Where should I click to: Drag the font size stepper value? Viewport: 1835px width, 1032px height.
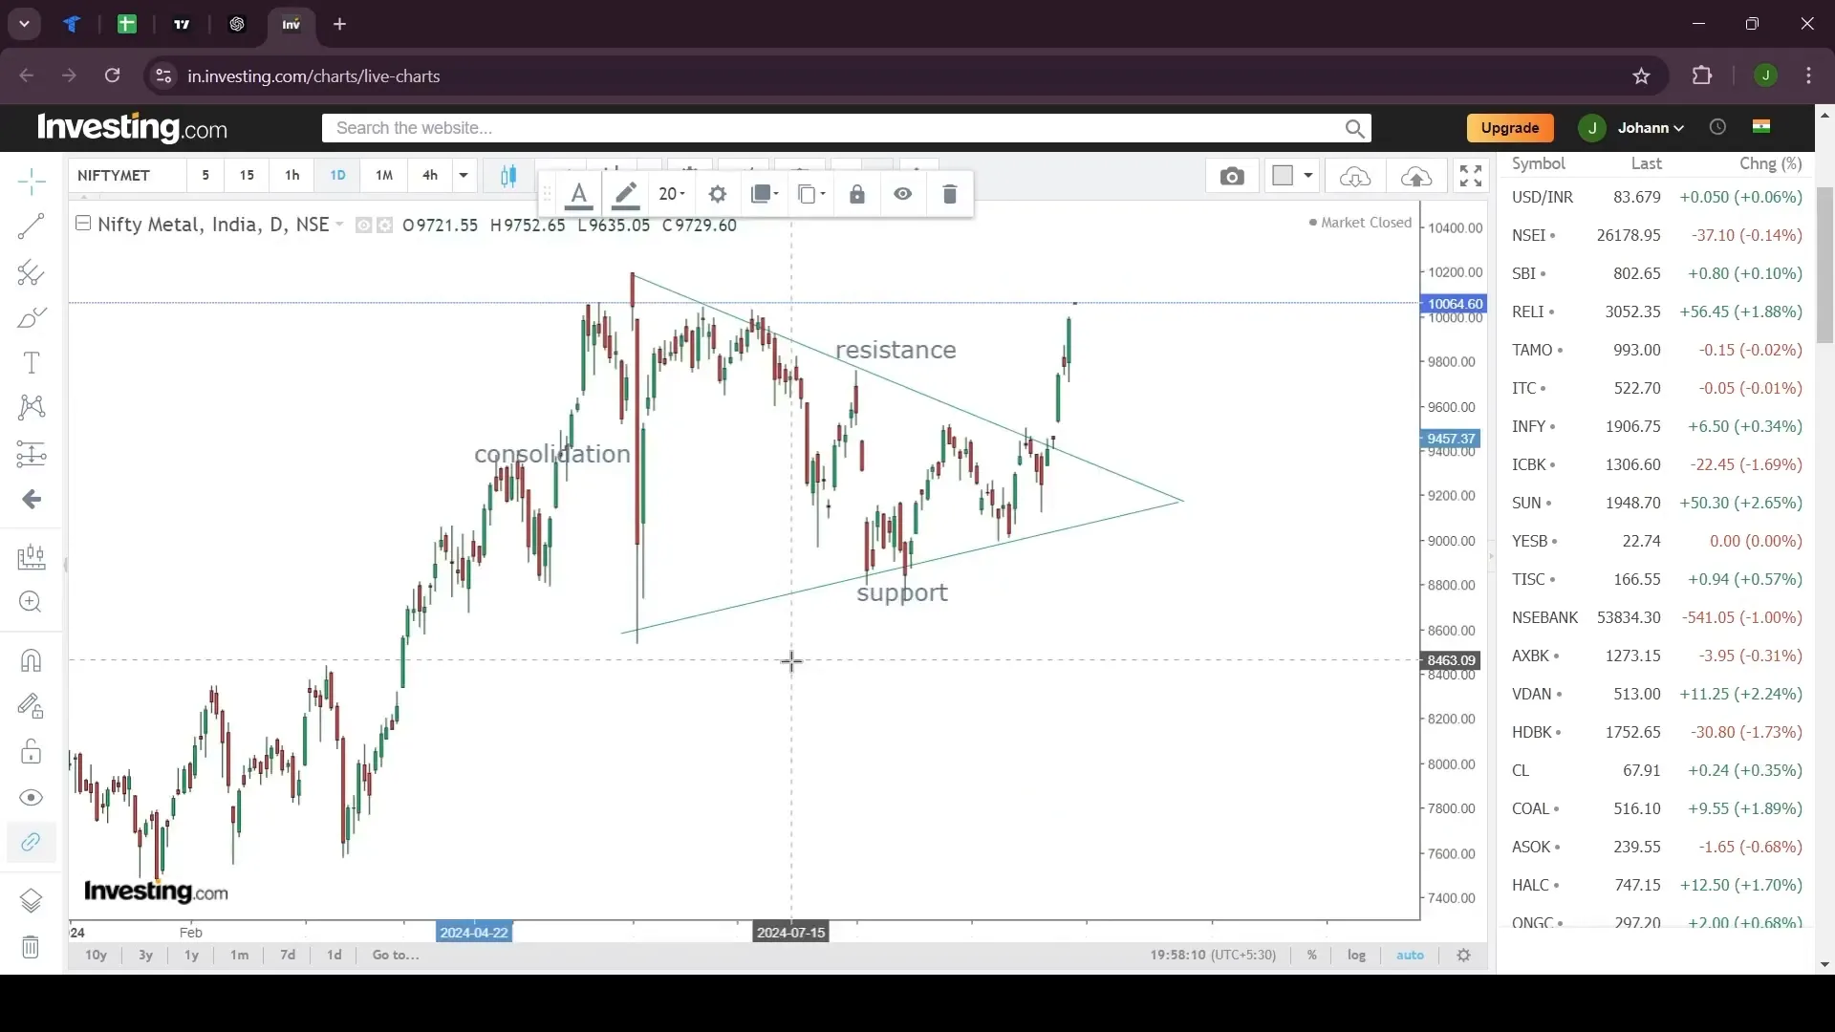click(x=668, y=193)
